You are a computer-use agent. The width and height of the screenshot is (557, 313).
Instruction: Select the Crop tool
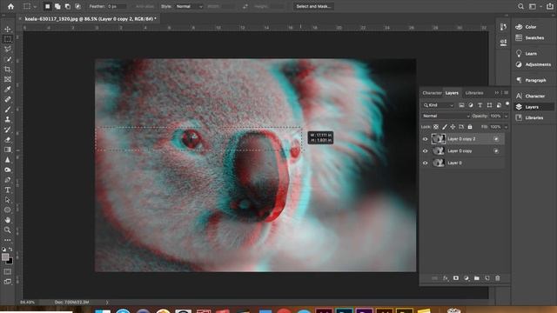(x=8, y=70)
